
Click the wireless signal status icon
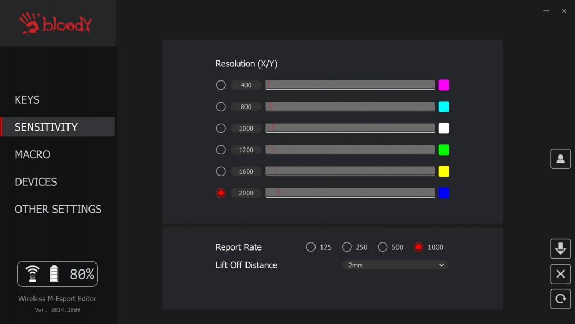point(33,274)
